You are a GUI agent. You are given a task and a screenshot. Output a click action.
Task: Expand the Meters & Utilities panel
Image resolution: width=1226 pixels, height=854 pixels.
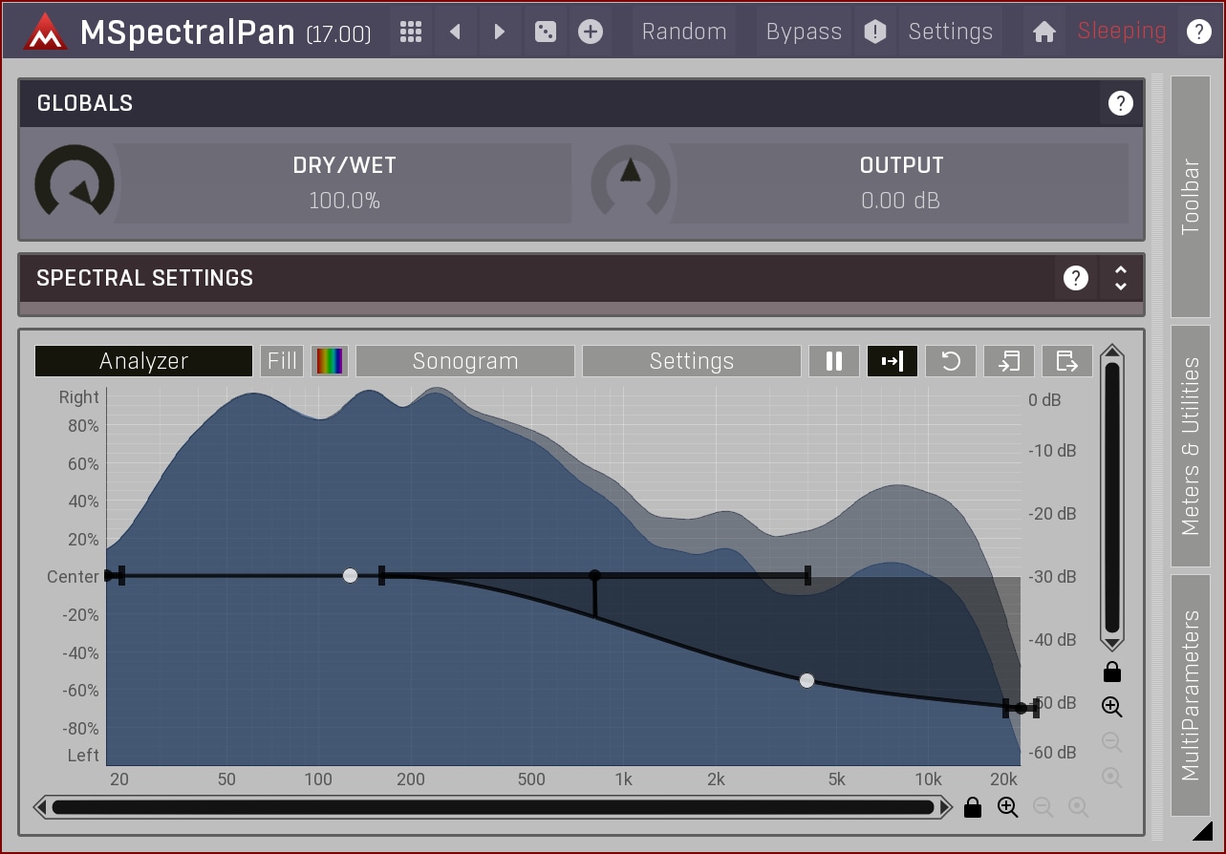click(1191, 445)
